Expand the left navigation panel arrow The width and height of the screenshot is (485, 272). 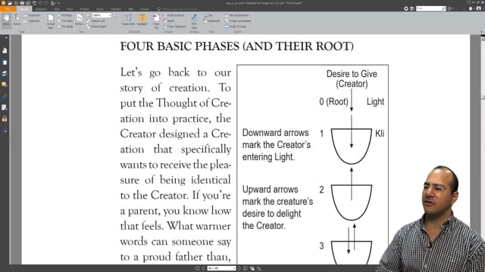coord(6,38)
